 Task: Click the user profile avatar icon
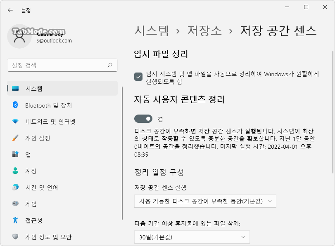point(19,36)
